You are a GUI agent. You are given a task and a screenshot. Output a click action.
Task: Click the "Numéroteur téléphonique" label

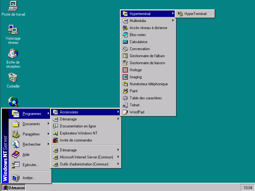pos(149,84)
